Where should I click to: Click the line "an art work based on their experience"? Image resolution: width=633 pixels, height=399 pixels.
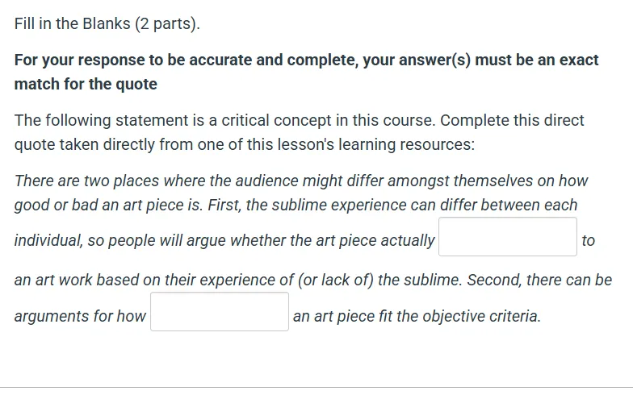pos(313,281)
